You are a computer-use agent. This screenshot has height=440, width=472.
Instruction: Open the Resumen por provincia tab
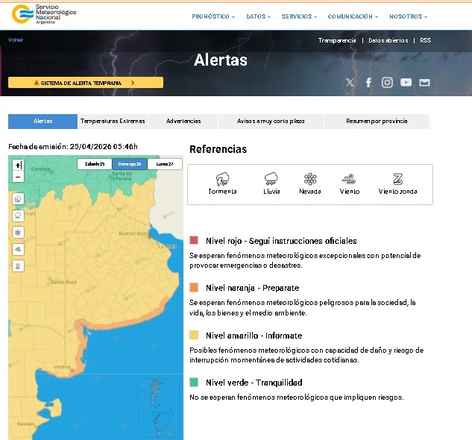[x=377, y=121]
